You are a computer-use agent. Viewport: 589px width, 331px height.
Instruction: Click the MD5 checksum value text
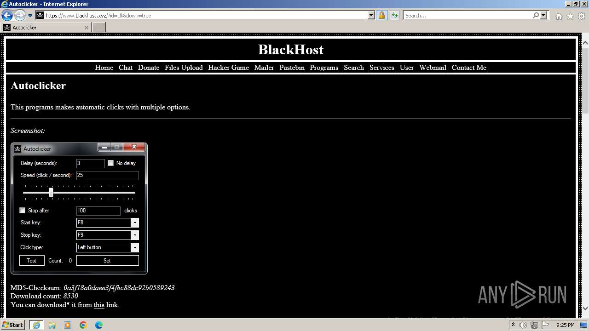[119, 288]
